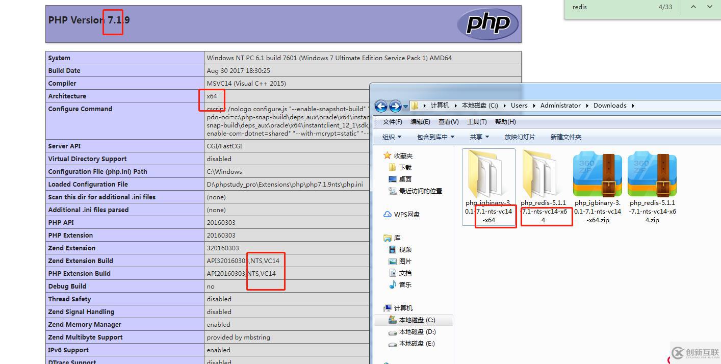Click 计算机 in the address breadcrumb
The image size is (721, 364).
(440, 106)
